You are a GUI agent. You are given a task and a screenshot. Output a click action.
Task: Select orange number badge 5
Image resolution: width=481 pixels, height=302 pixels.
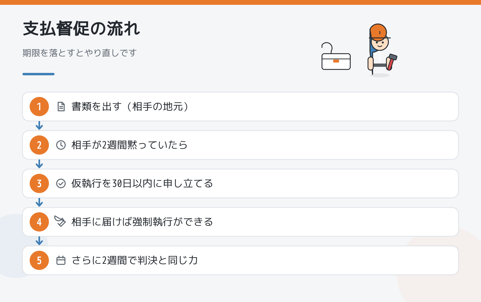tap(39, 260)
